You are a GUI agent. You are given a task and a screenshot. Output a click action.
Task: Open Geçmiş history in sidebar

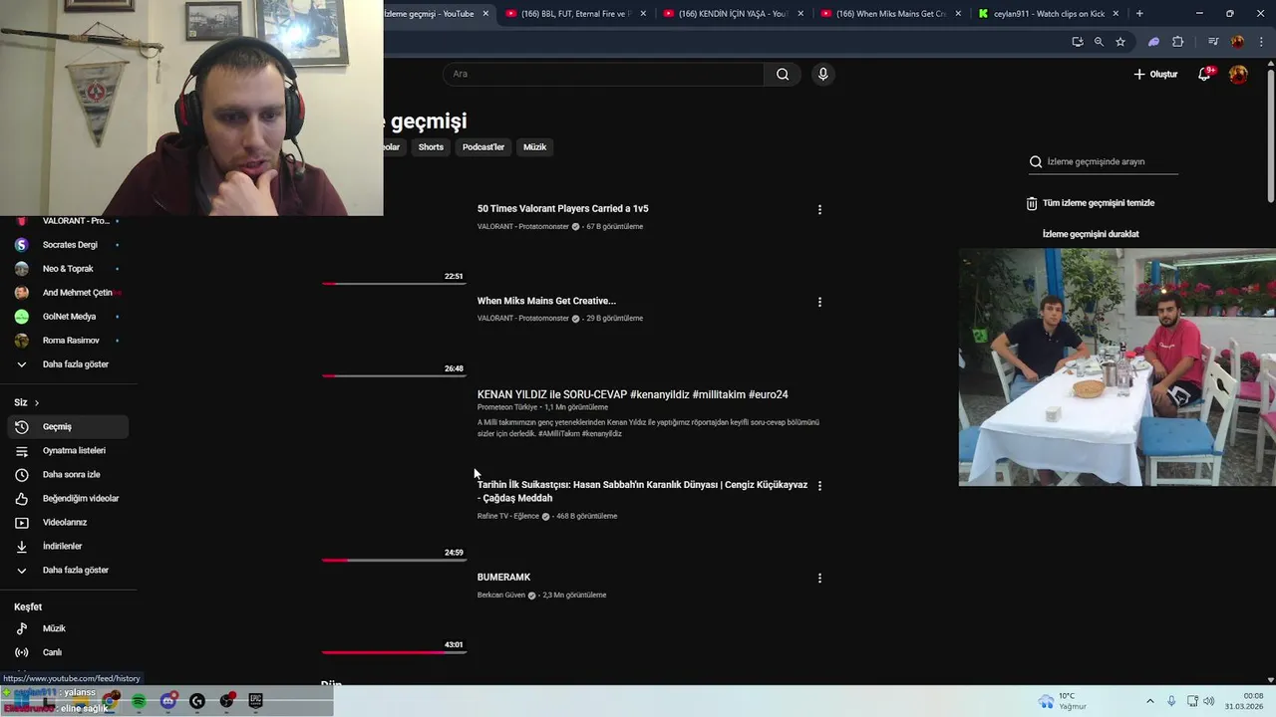[68, 427]
